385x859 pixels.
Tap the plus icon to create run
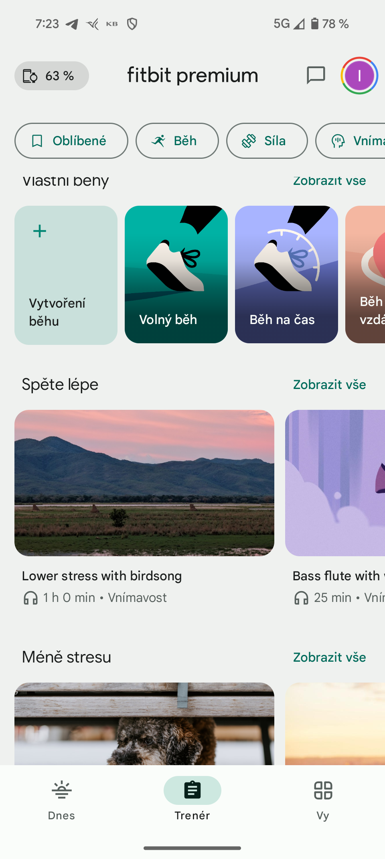pyautogui.click(x=40, y=231)
